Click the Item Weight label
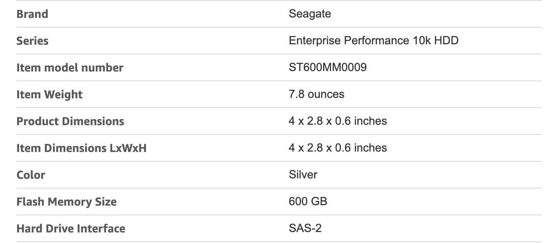Viewport: 549px width, 243px height. pyautogui.click(x=49, y=95)
